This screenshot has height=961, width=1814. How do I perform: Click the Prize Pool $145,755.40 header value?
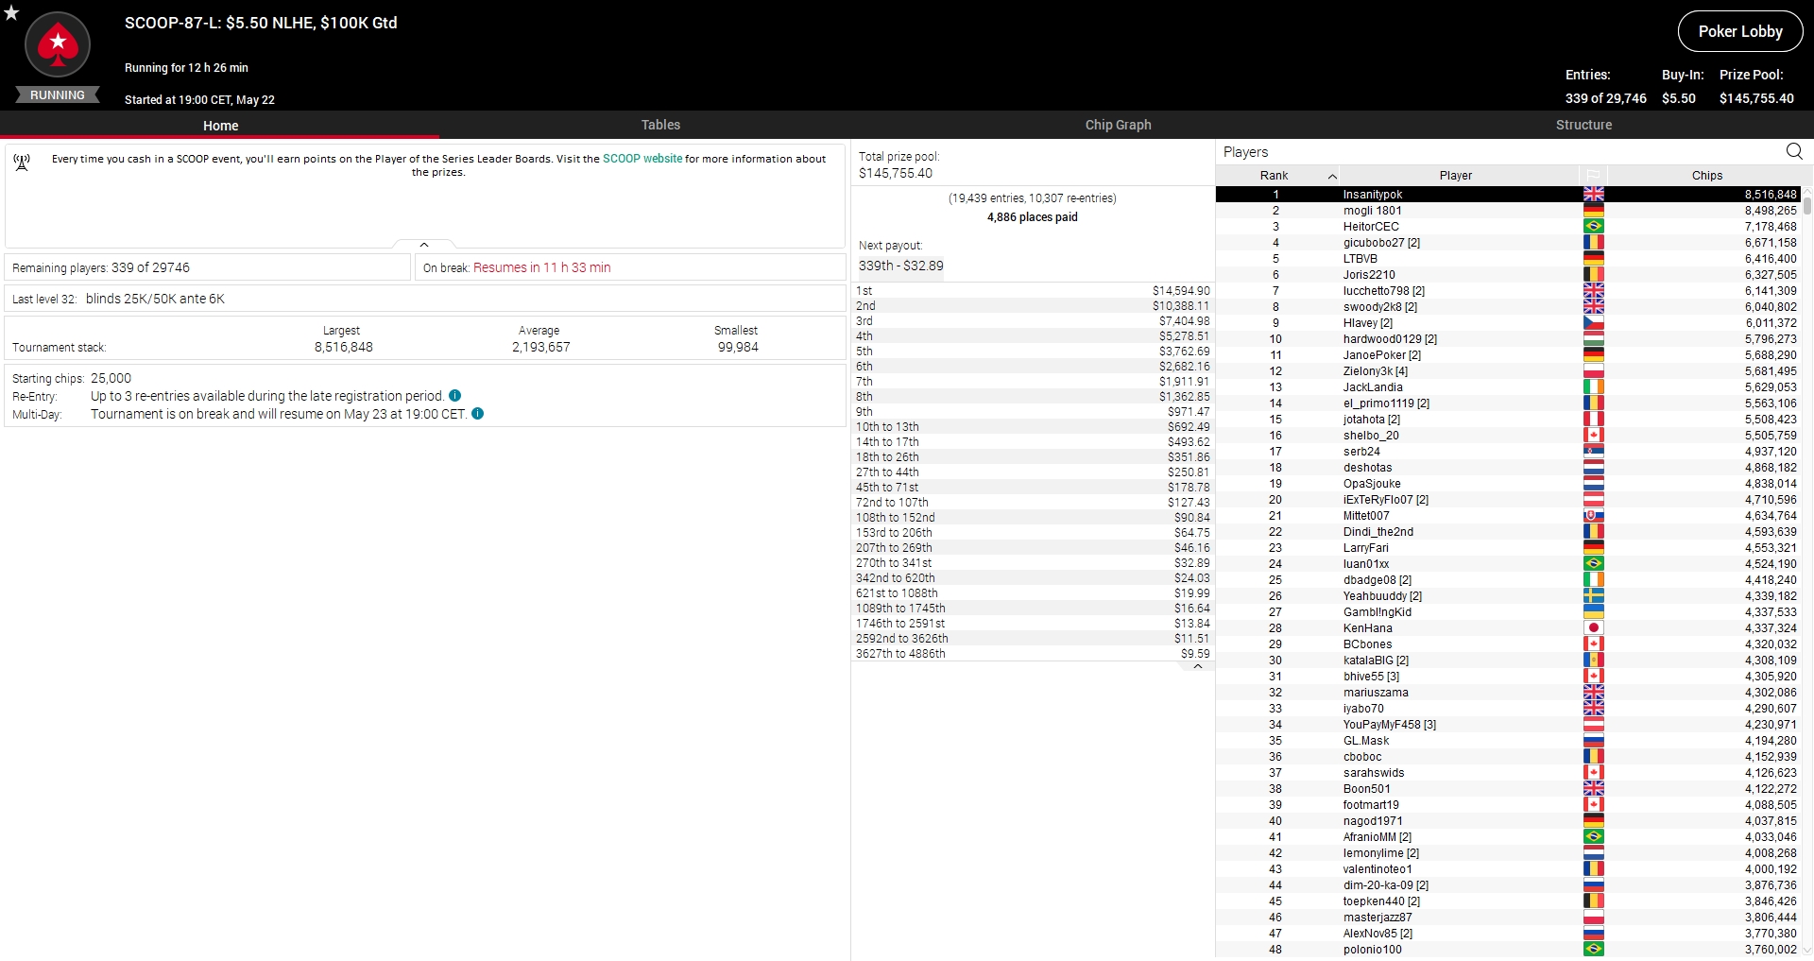click(x=1756, y=98)
